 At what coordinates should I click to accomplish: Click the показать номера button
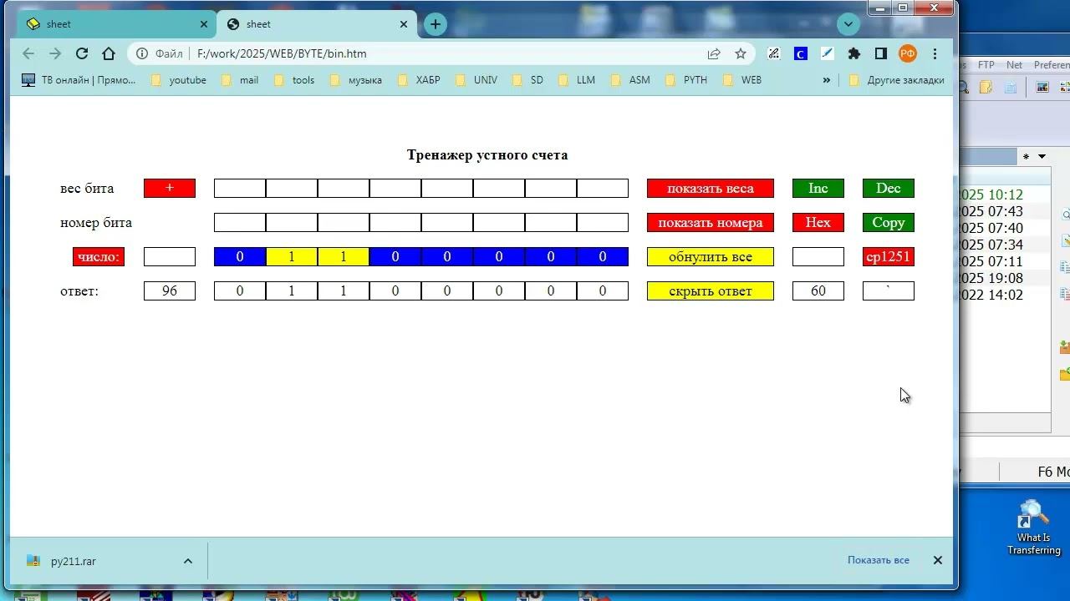pos(711,223)
